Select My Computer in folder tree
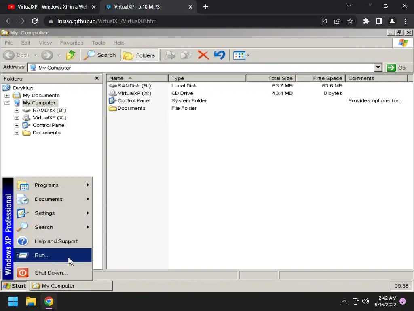Image resolution: width=414 pixels, height=311 pixels. (x=39, y=103)
